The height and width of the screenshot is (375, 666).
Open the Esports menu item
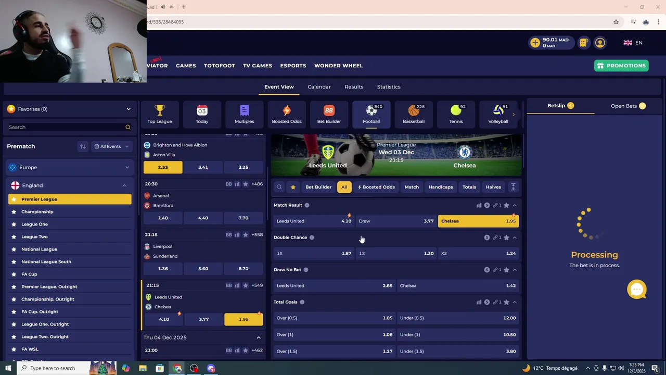293,66
